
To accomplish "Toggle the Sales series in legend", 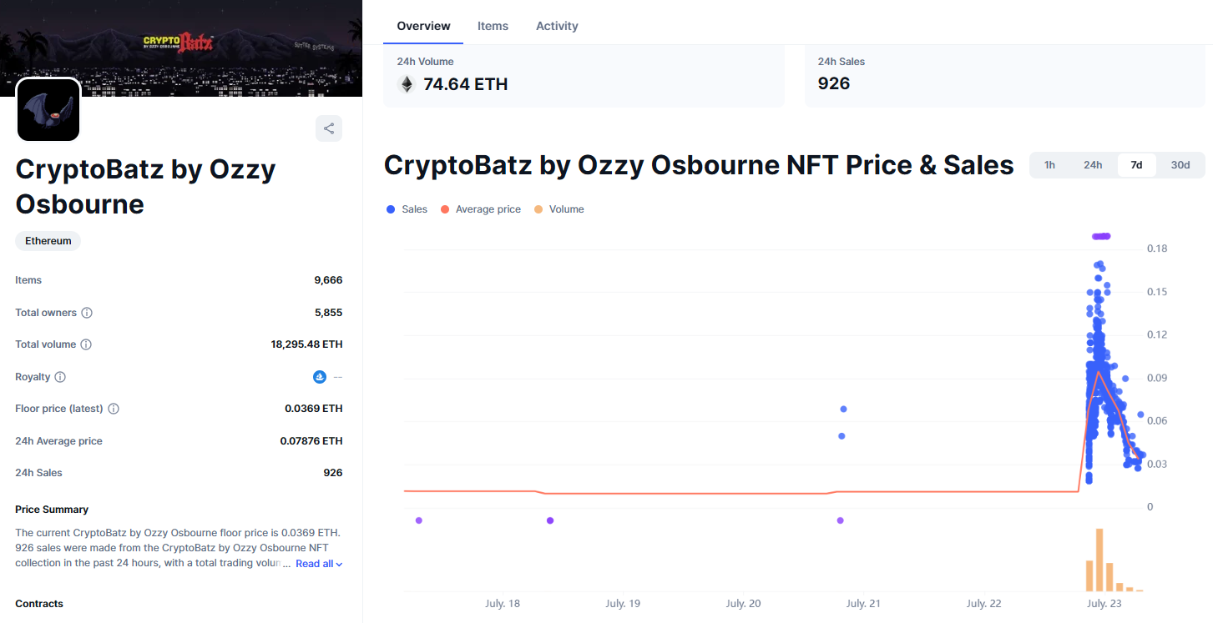I will coord(407,209).
